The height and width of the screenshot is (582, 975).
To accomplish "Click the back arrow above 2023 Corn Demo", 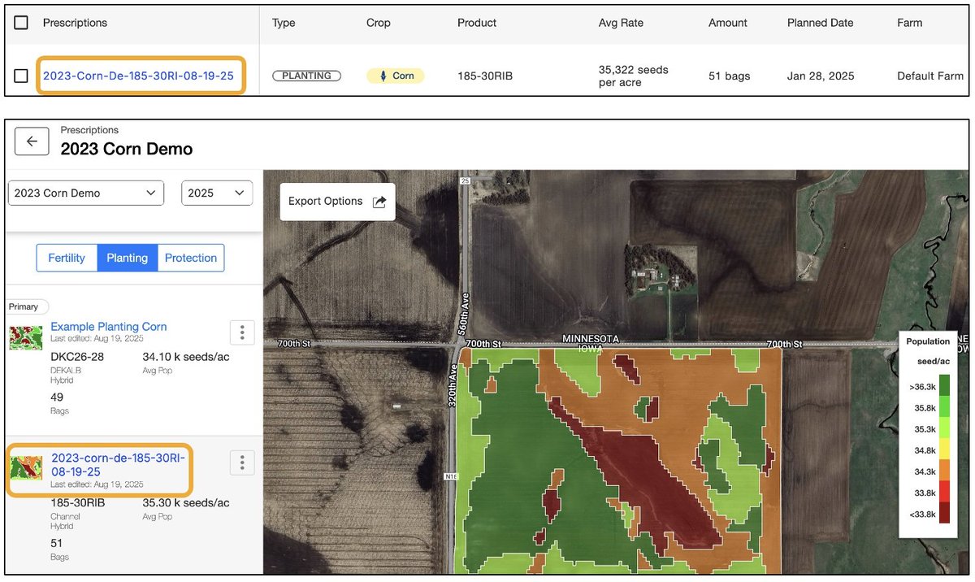I will coord(32,141).
